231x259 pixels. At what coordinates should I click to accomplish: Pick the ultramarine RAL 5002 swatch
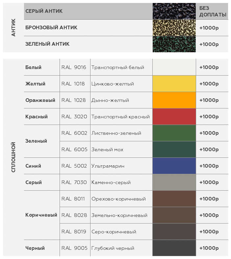tap(174, 166)
